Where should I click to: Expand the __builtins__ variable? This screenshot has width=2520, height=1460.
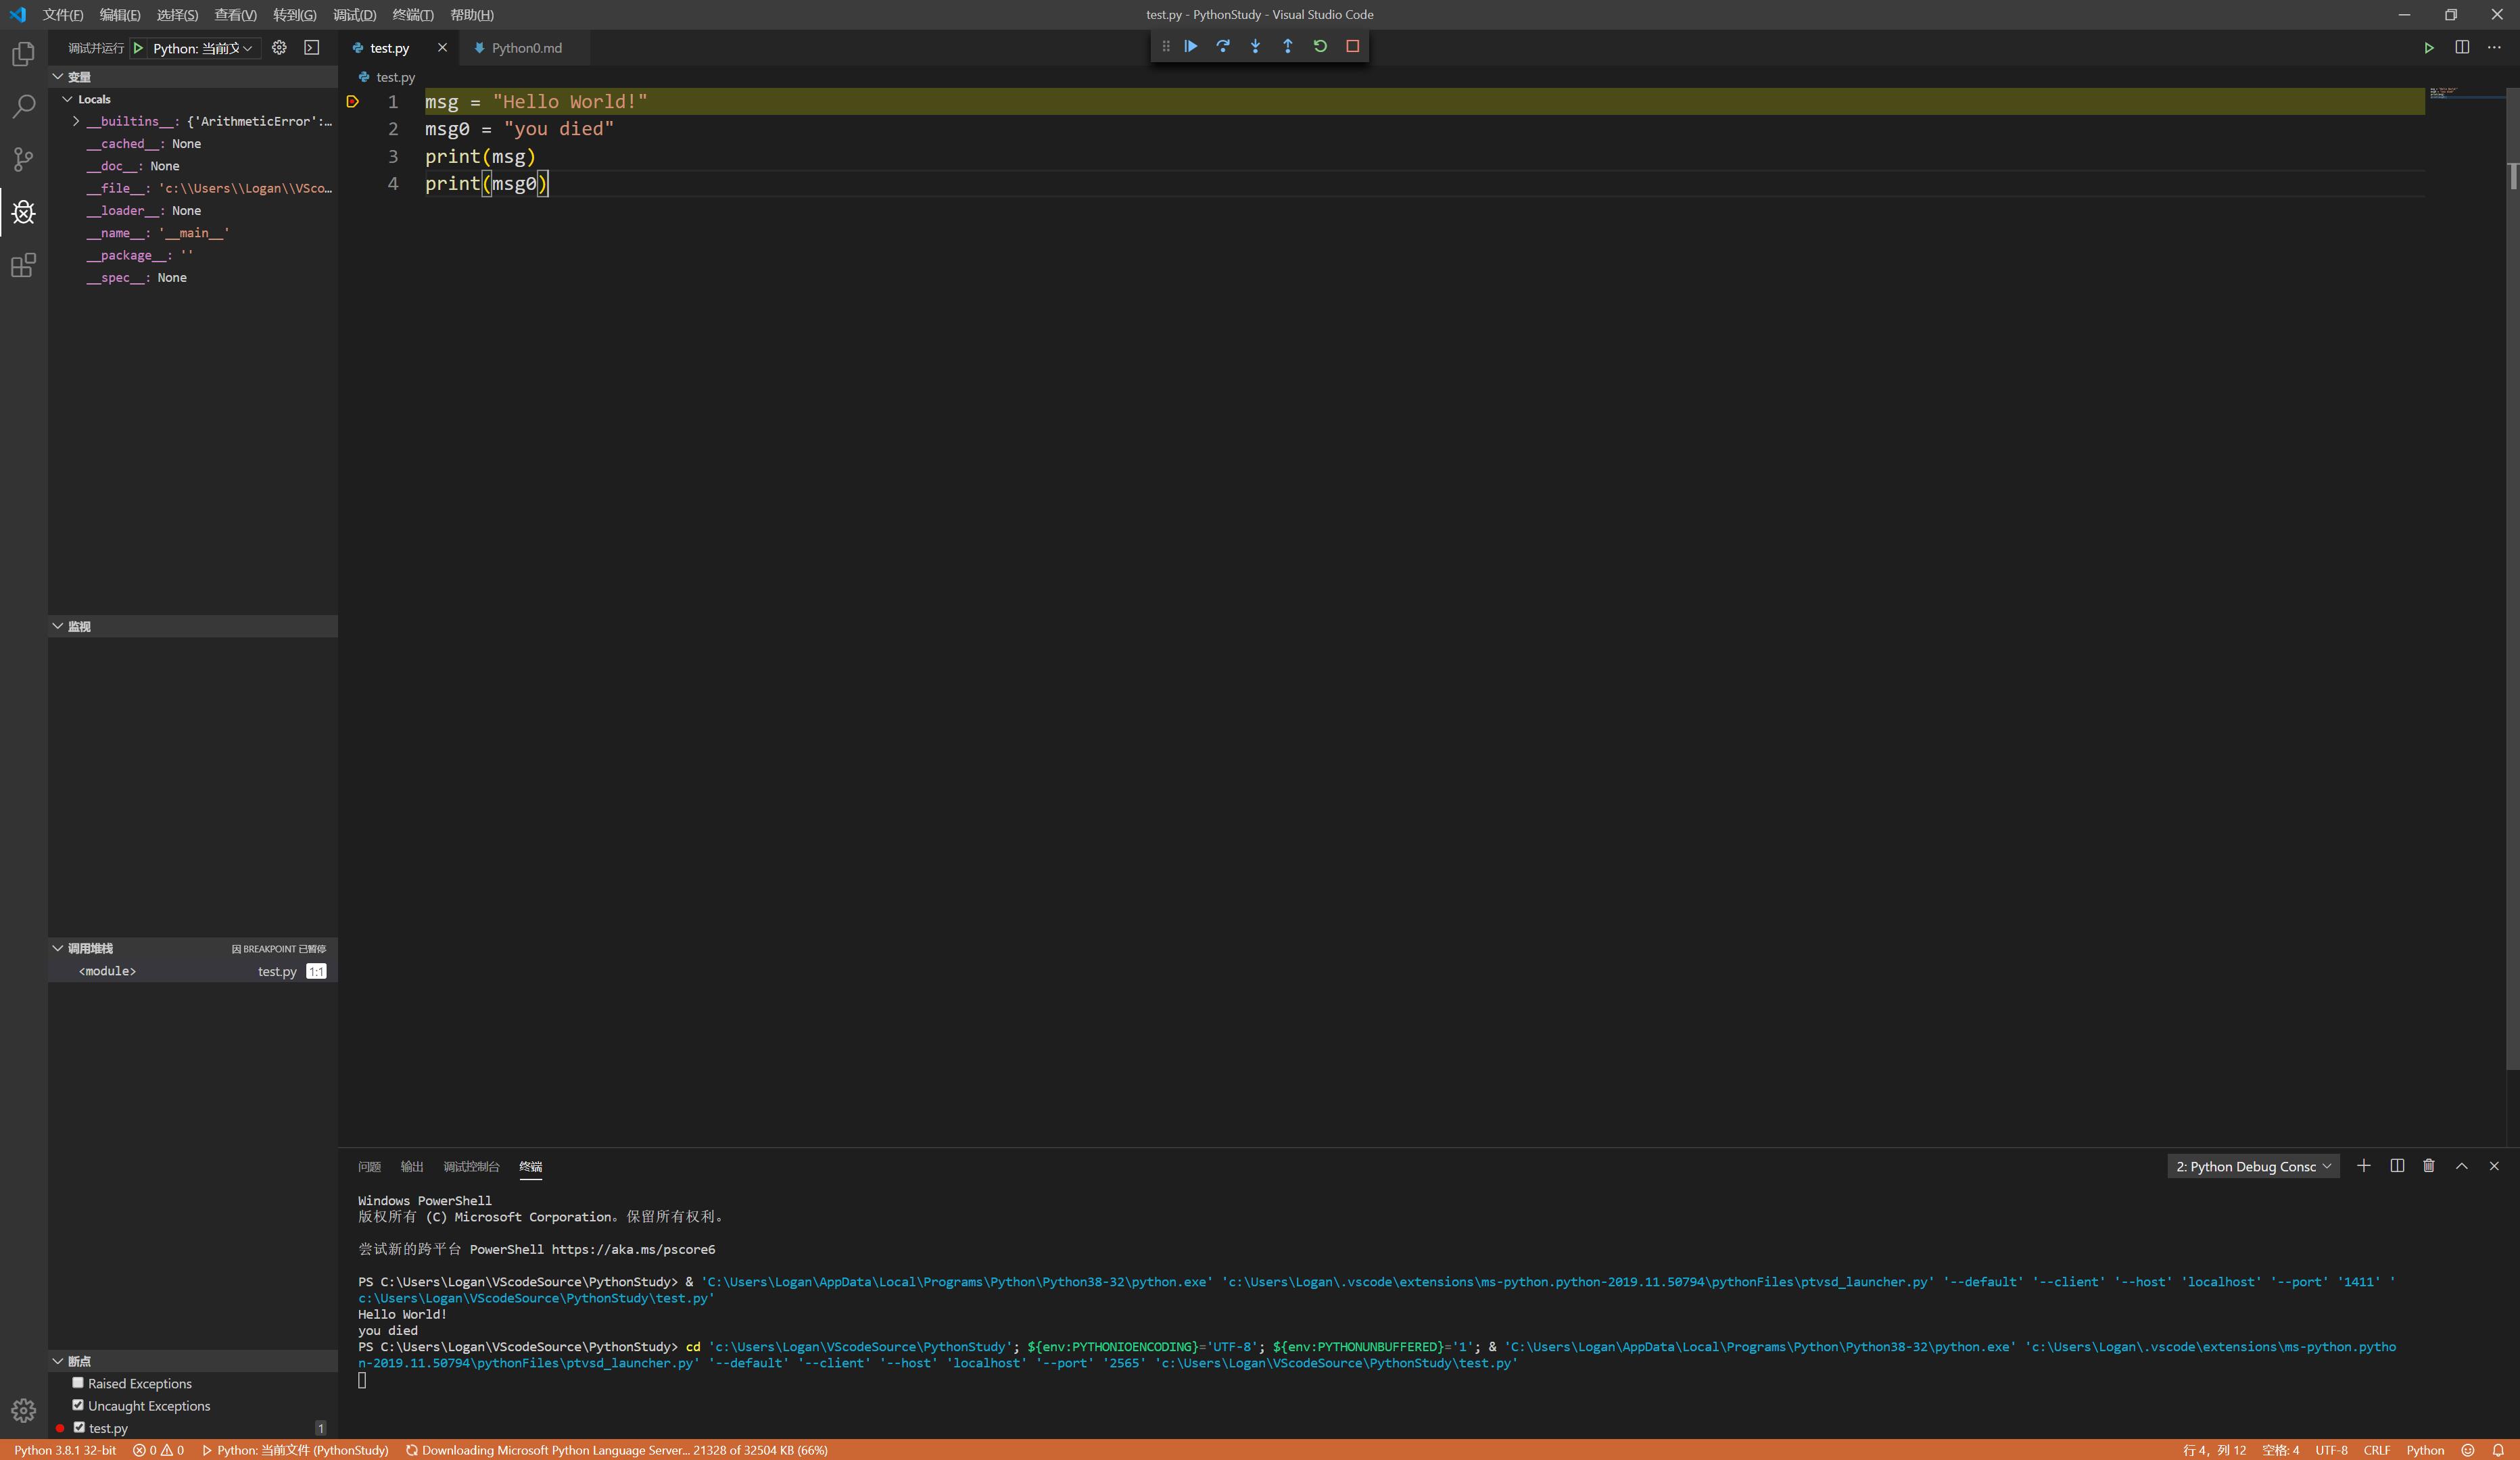point(76,121)
